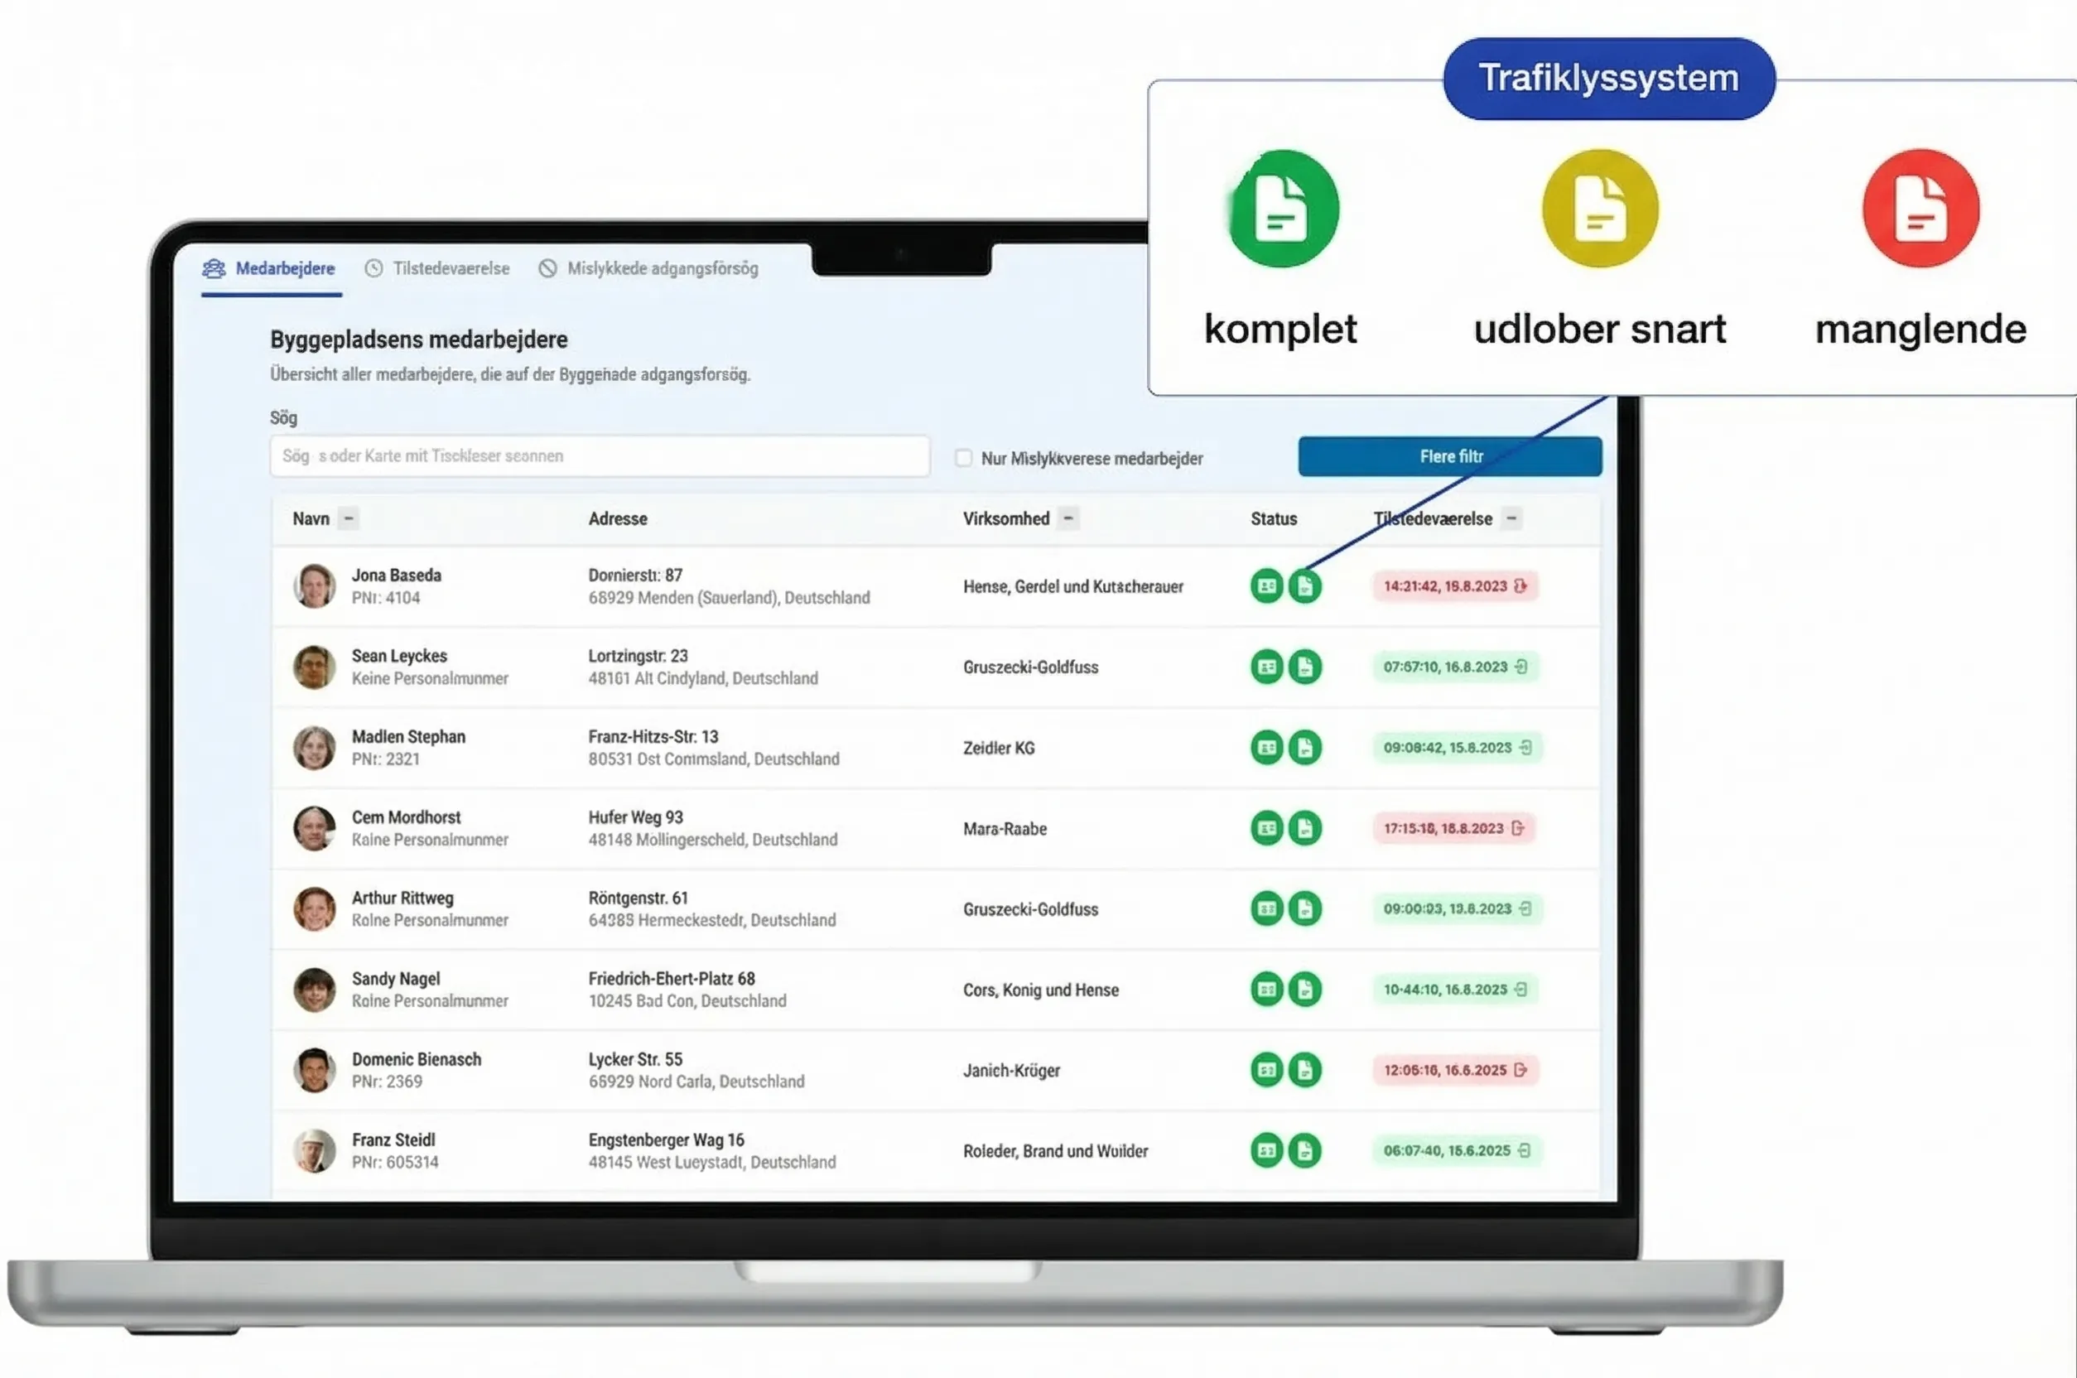2077x1378 pixels.
Task: Select the yellow udlober snart icon in the legend
Action: click(x=1599, y=210)
